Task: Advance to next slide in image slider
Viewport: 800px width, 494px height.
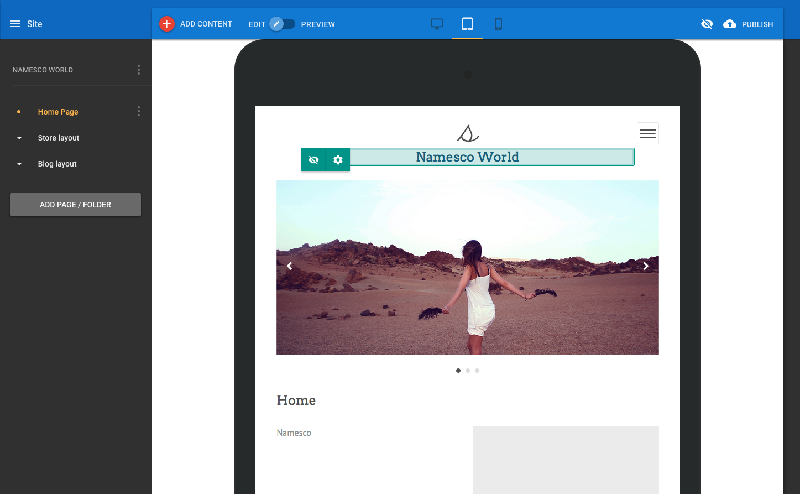Action: tap(646, 266)
